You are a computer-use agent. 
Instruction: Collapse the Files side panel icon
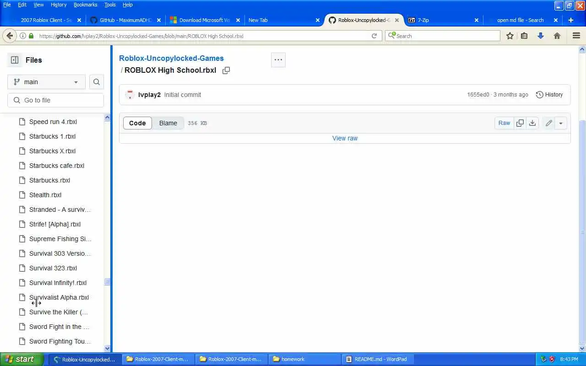point(15,60)
